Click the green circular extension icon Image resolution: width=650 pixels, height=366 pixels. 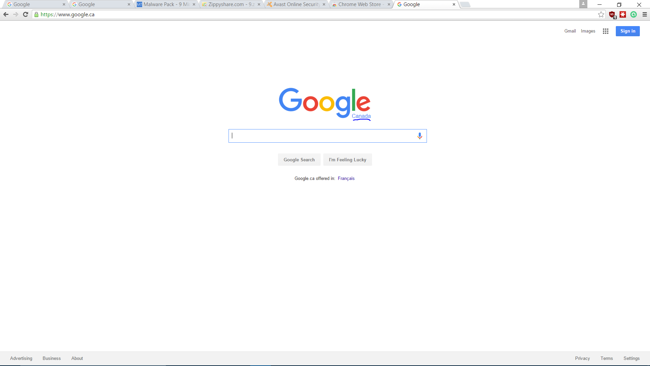click(x=634, y=14)
